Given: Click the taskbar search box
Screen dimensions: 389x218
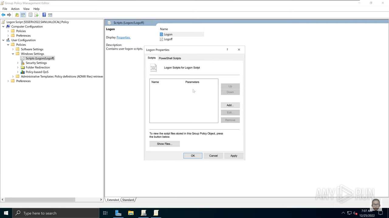Looking at the screenshot, I should pyautogui.click(x=55, y=213).
